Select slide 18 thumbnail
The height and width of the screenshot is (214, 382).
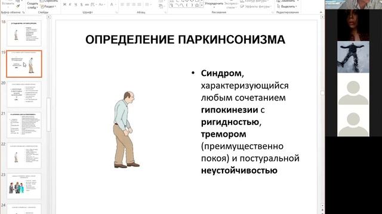tap(24, 33)
